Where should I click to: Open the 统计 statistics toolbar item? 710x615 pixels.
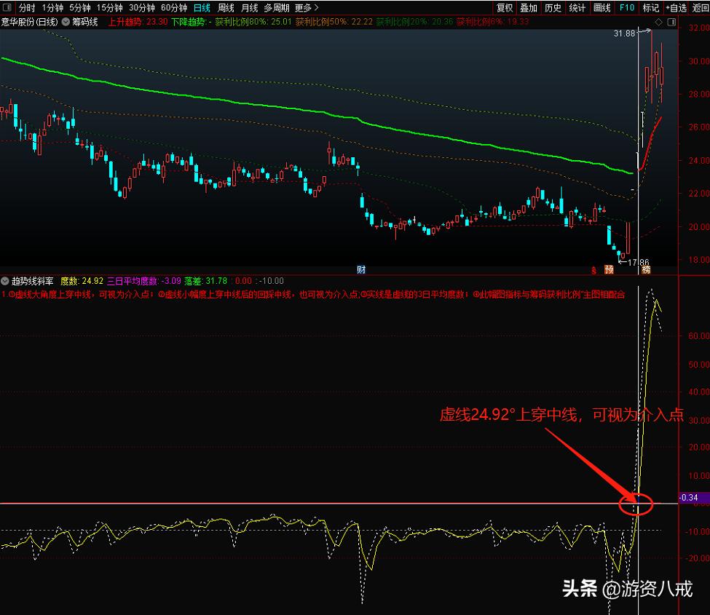click(x=577, y=7)
